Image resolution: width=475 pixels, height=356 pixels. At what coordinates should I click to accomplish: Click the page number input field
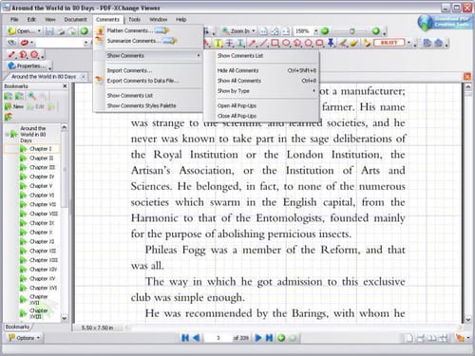pos(218,338)
